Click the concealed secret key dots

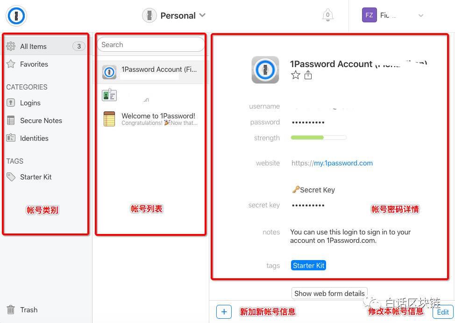pyautogui.click(x=308, y=206)
